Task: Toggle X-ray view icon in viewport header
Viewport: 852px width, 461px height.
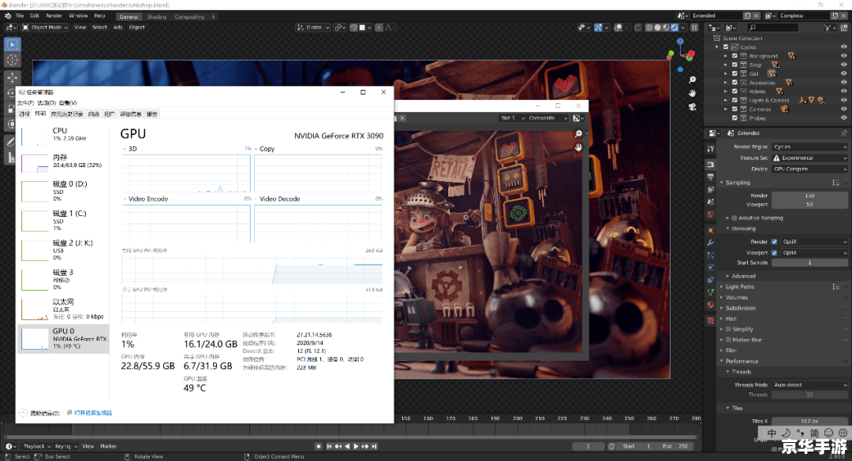Action: (638, 27)
